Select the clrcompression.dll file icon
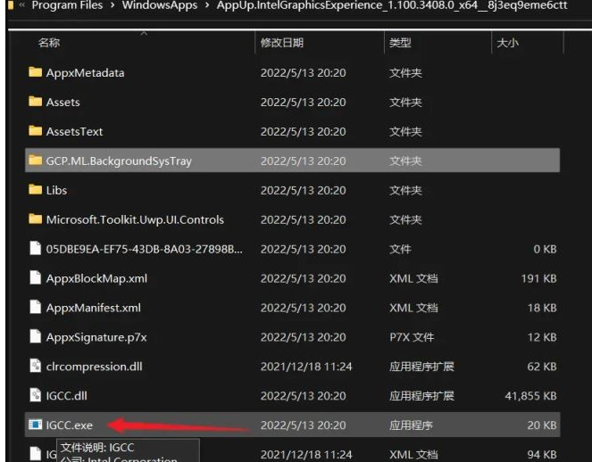This screenshot has width=592, height=462. (36, 367)
